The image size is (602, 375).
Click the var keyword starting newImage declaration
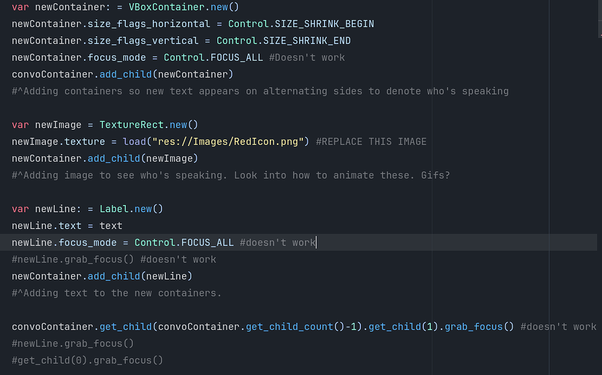[x=18, y=125]
